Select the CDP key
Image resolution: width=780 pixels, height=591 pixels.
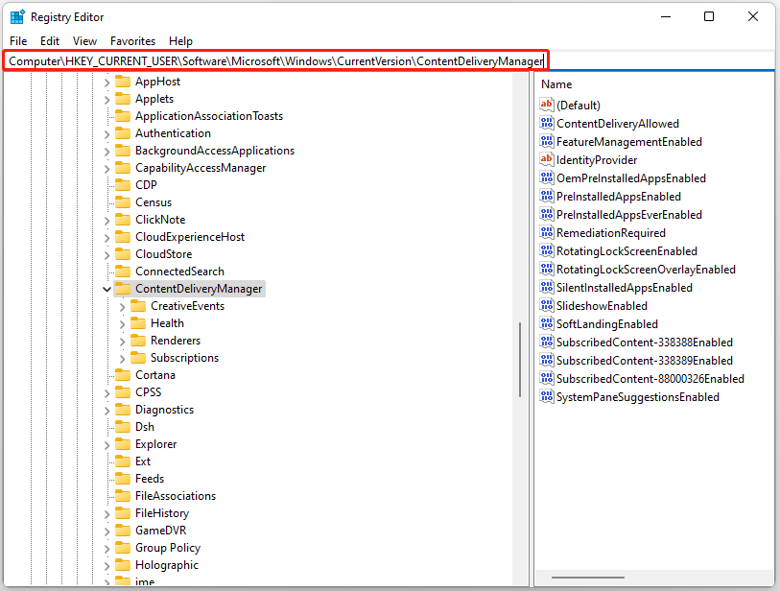pos(146,184)
